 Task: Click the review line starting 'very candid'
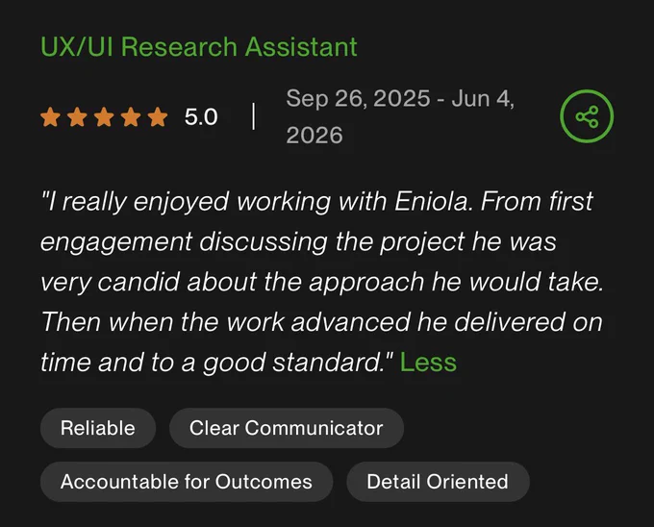(322, 283)
